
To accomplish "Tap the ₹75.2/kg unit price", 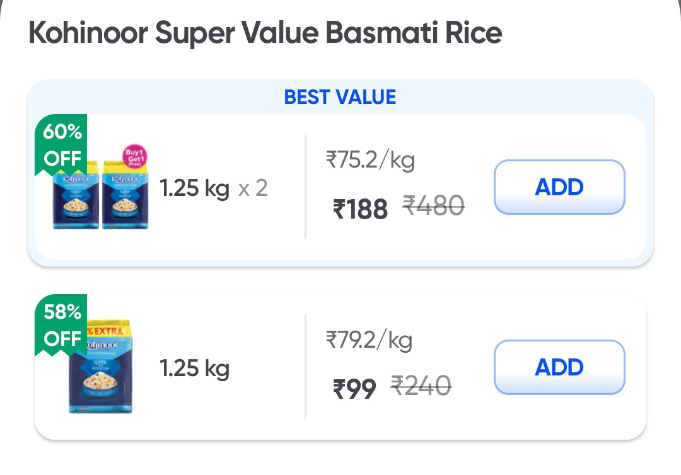I will point(370,161).
